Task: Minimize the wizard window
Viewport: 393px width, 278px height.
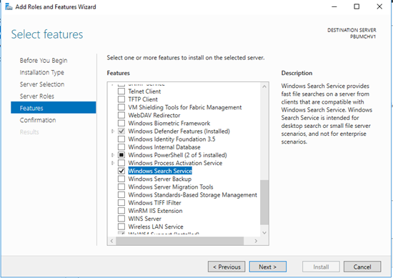Action: (334, 6)
